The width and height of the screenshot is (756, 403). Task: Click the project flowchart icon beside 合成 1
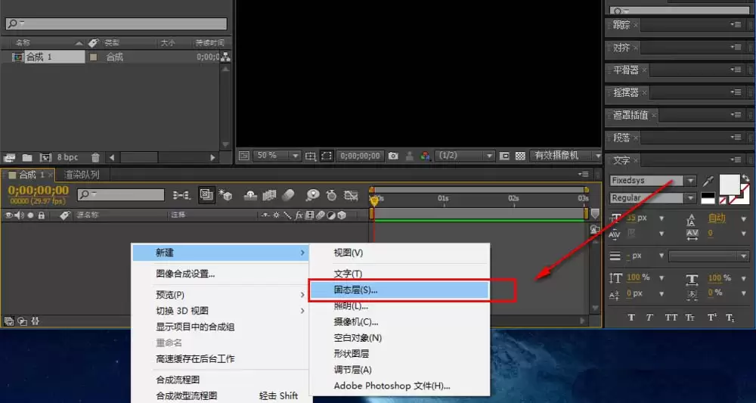(x=225, y=57)
